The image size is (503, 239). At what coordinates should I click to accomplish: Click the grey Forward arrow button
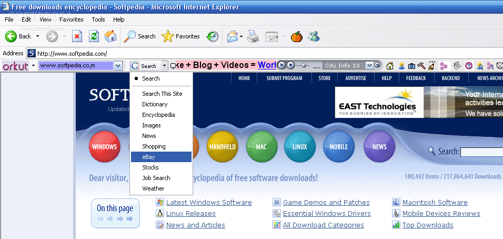(x=52, y=36)
